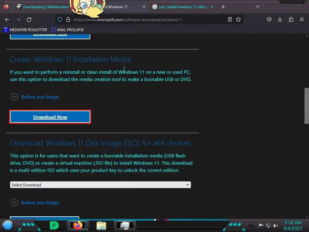This screenshot has width=309, height=232.
Task: Go back to the previous page
Action: click(x=7, y=20)
